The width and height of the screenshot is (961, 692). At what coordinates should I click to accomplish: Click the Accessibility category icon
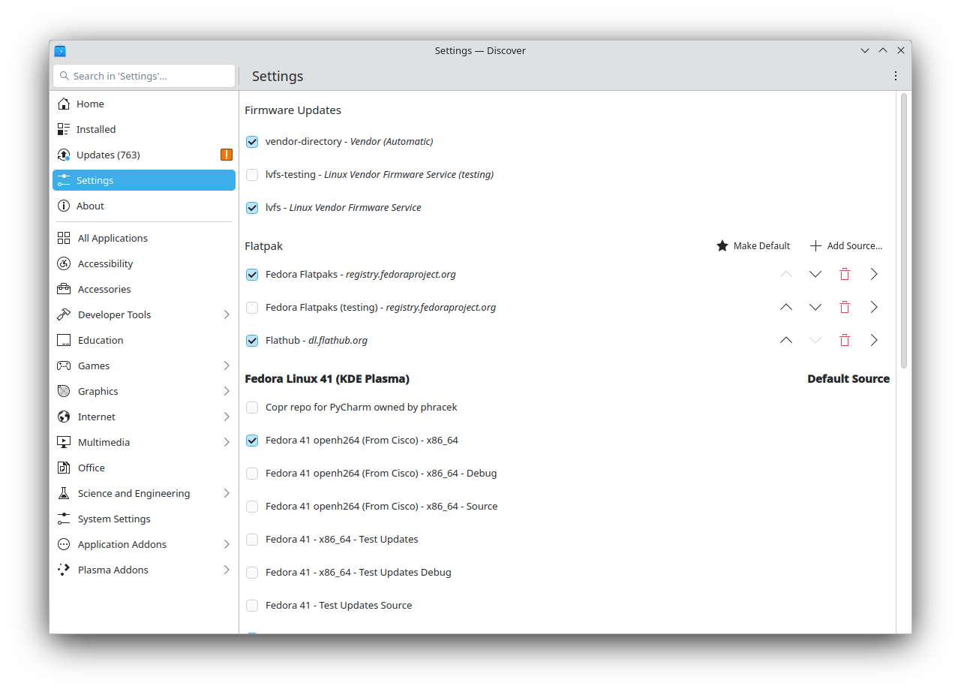[x=64, y=263]
